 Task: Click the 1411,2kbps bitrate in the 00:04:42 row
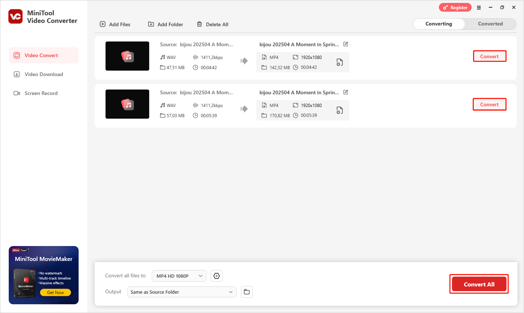[x=212, y=57]
